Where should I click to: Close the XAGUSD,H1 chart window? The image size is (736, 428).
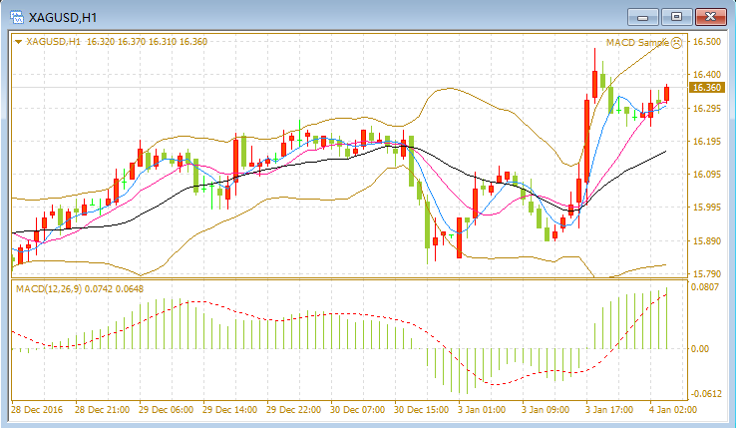coord(711,17)
